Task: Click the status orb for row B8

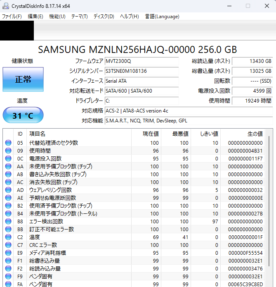Action: [8, 222]
